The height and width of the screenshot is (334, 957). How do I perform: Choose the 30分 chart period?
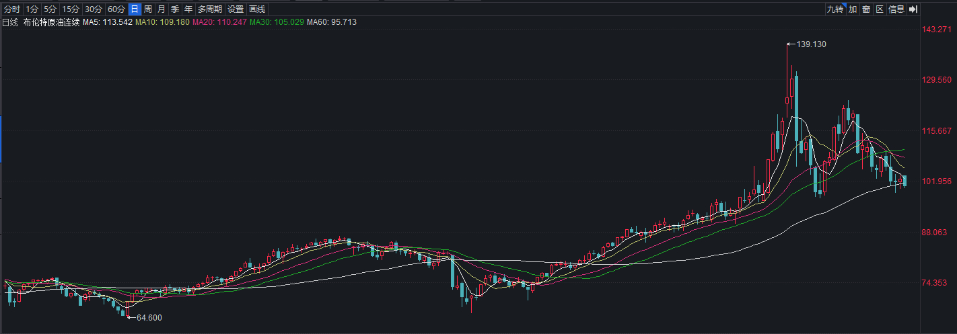pos(94,9)
